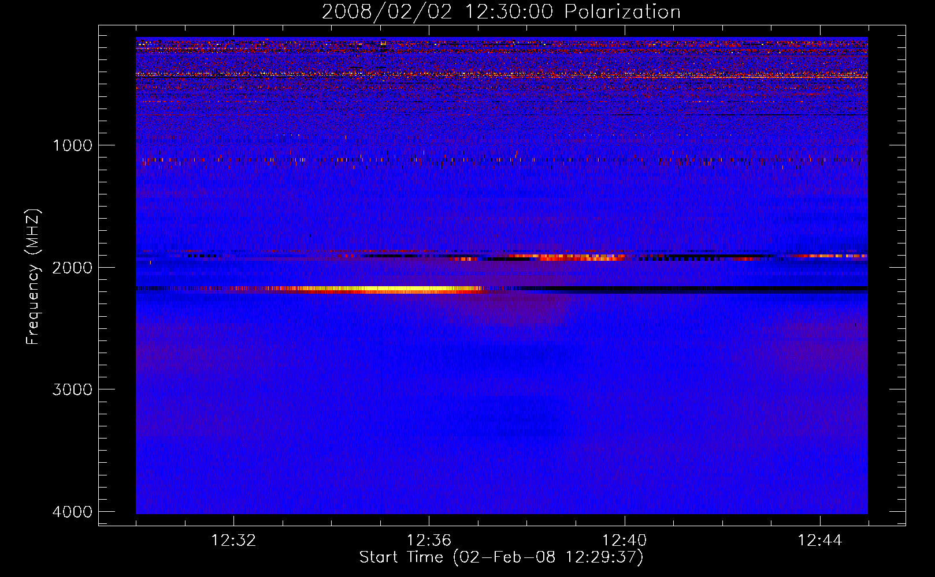
Task: Click the 3000 frequency tick label
Action: click(x=72, y=389)
